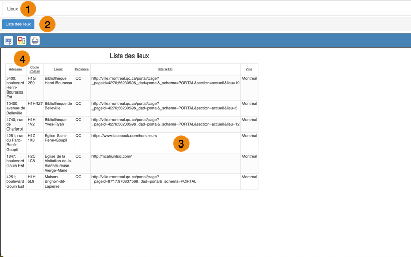Open the Lieux tab

click(12, 9)
